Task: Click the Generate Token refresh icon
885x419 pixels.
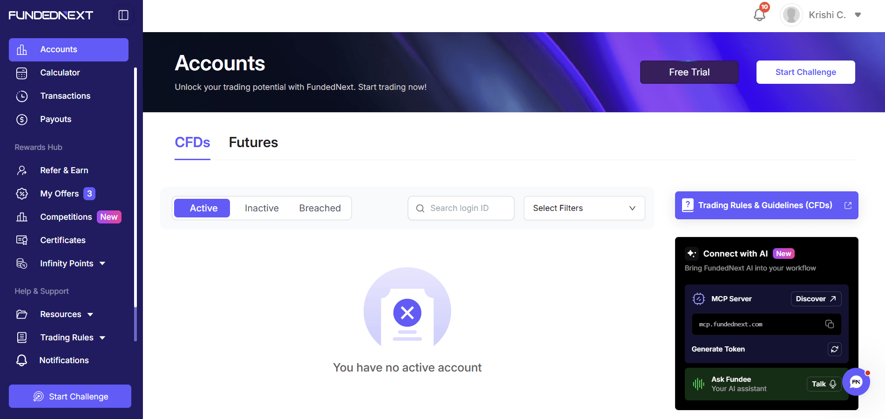Action: tap(835, 349)
